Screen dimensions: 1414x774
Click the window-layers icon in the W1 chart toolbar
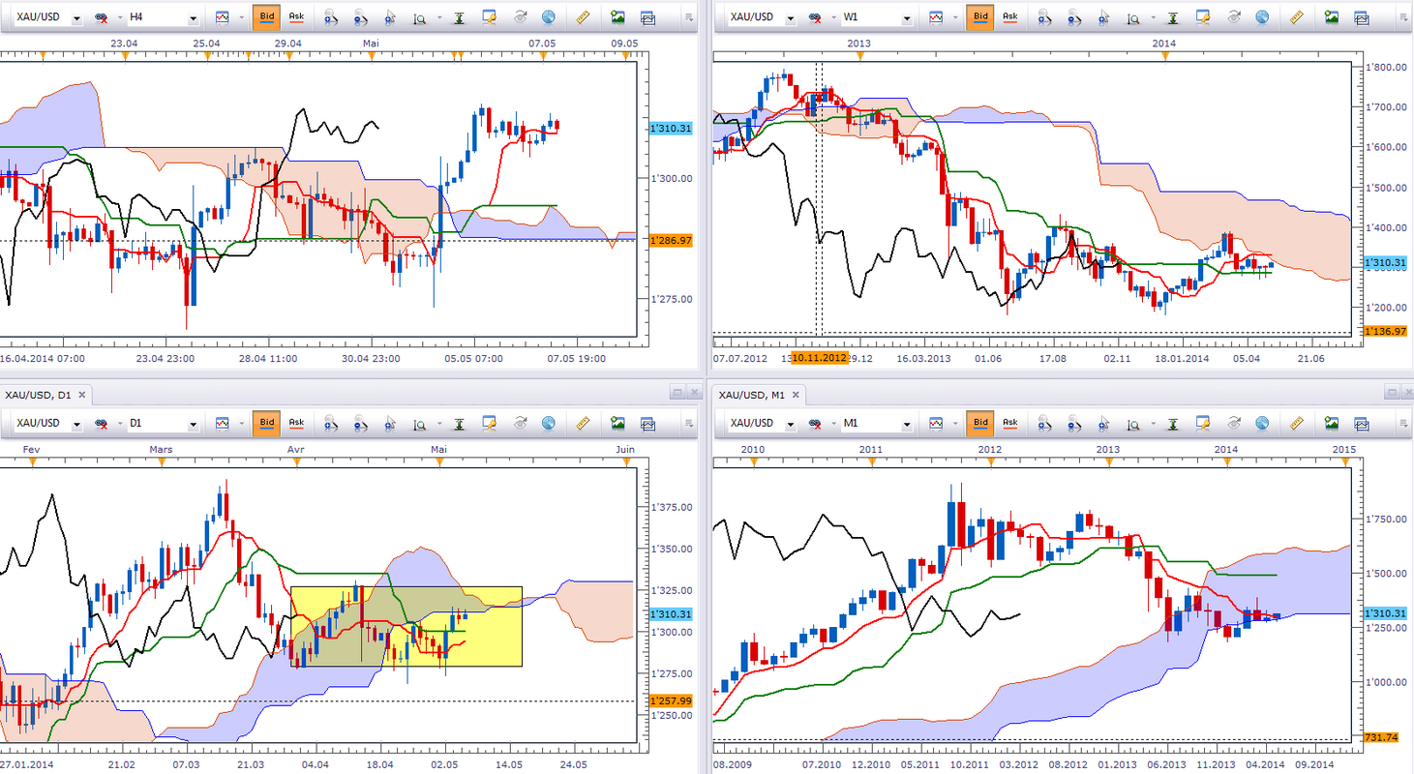click(x=1362, y=17)
